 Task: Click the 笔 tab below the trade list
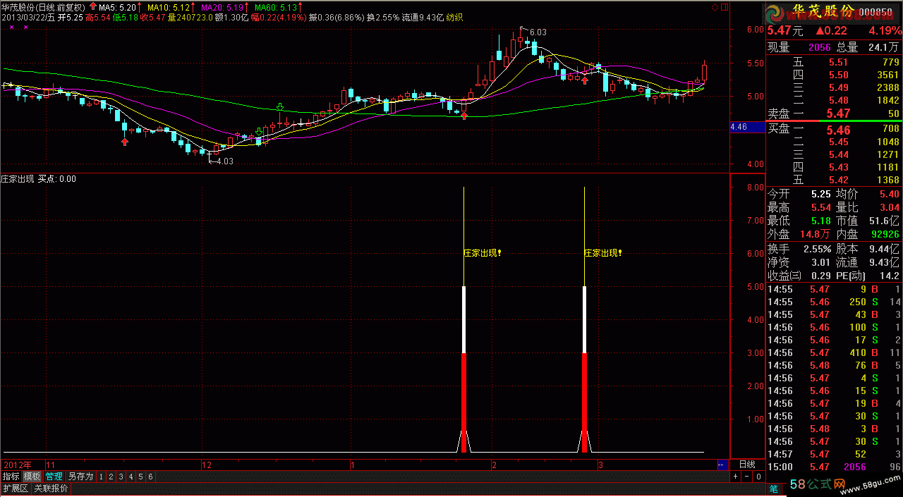pos(773,489)
